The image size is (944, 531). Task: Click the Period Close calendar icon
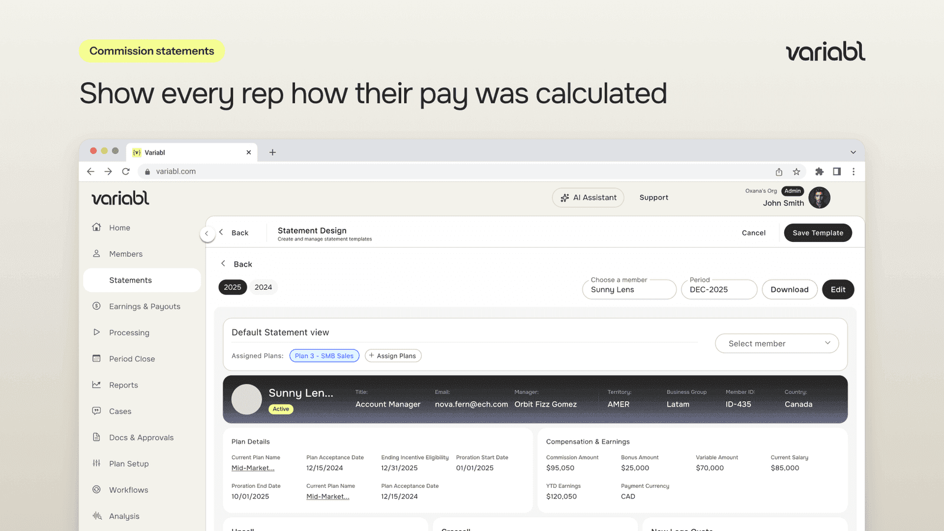pos(96,359)
